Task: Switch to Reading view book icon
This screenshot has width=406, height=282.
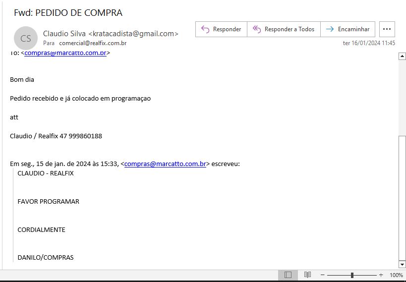Action: click(x=307, y=275)
